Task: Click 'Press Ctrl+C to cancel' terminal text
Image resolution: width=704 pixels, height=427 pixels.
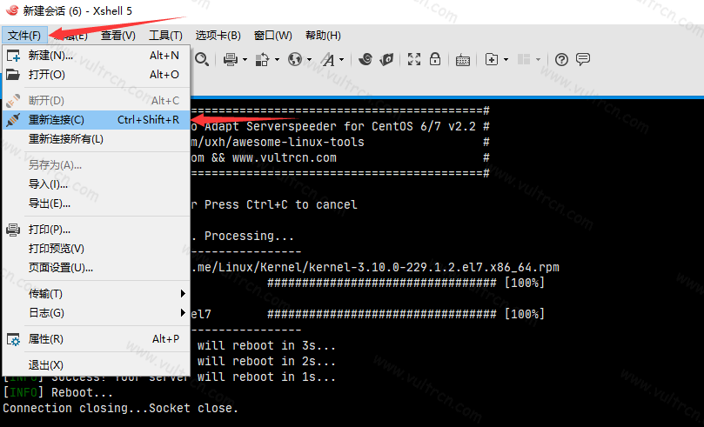Action: [280, 204]
